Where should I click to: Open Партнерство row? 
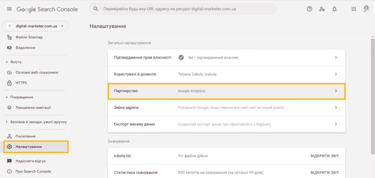coord(226,91)
